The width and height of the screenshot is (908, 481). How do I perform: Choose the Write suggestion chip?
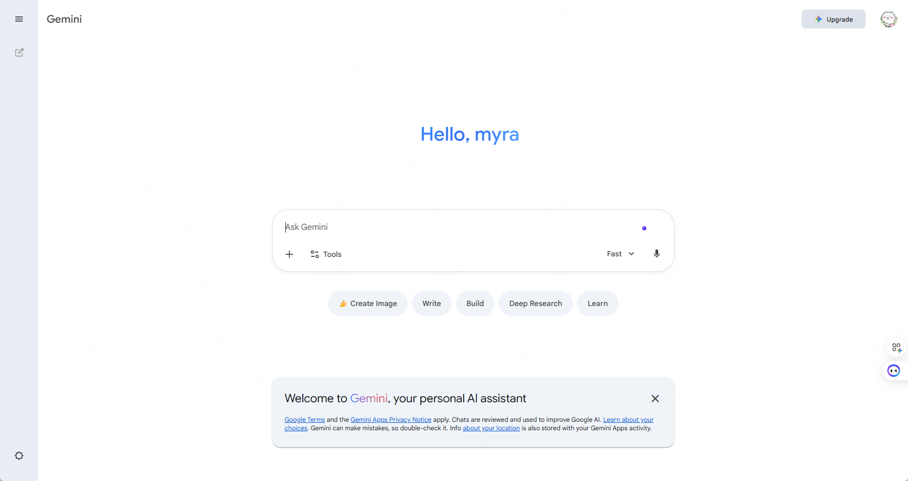(431, 303)
